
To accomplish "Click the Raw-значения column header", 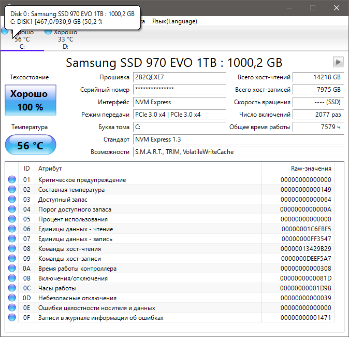I will (298, 168).
